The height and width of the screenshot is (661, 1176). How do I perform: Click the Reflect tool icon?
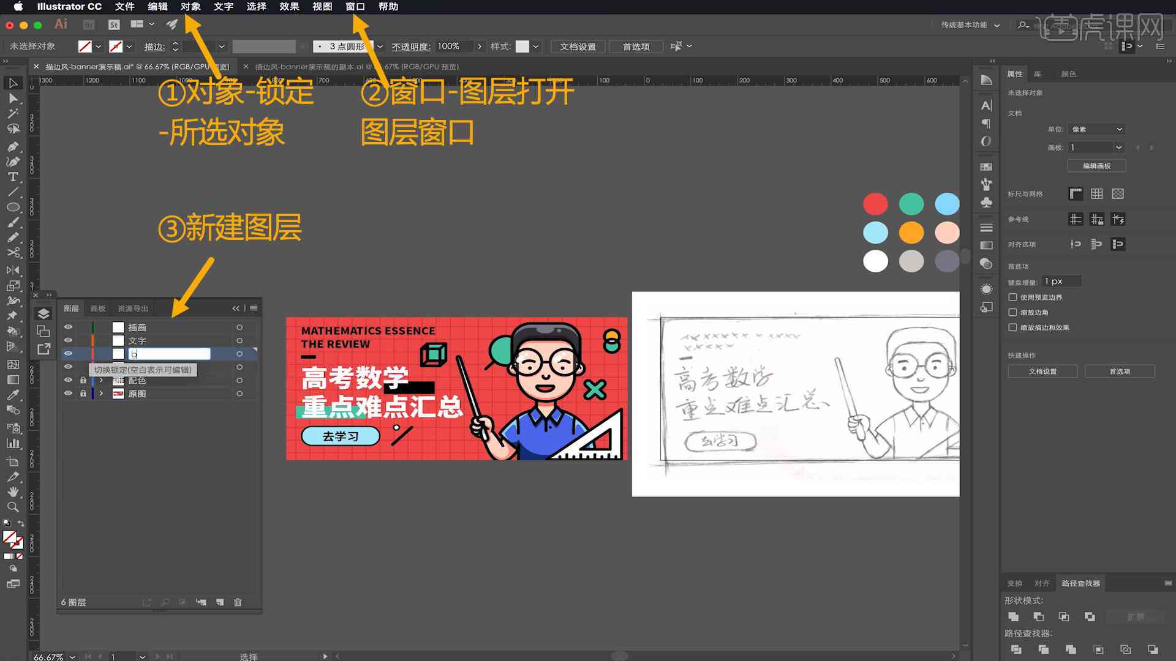point(11,269)
